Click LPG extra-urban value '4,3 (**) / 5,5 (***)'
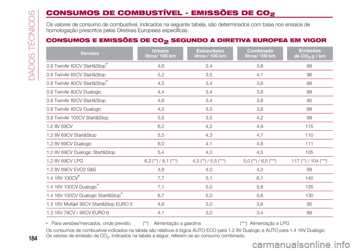 click(x=209, y=161)
